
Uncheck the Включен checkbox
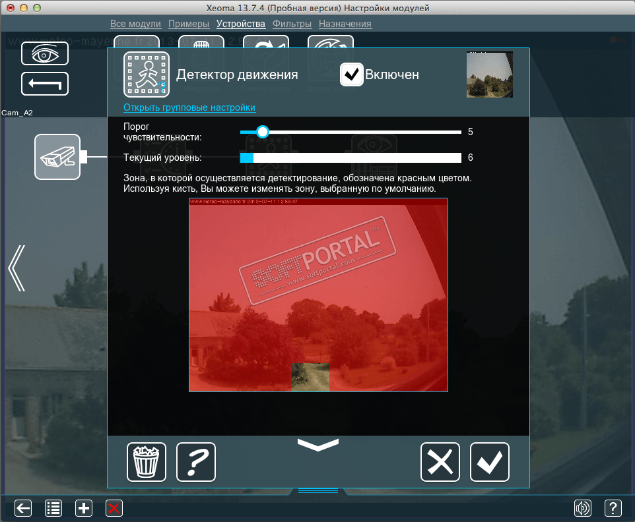(352, 74)
